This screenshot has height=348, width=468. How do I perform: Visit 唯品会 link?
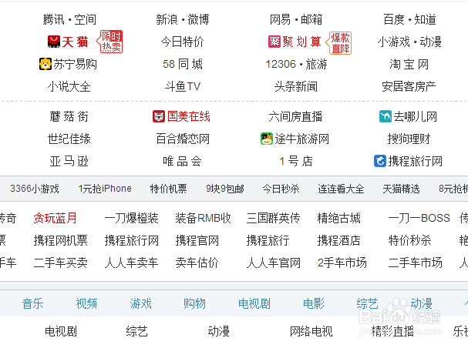coord(183,161)
